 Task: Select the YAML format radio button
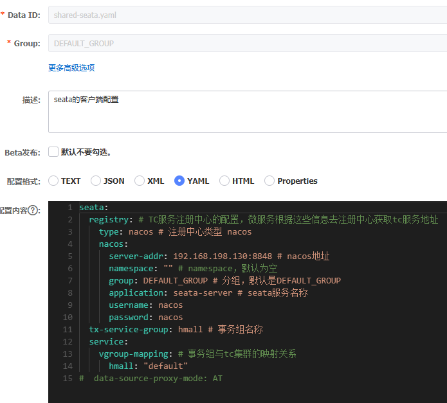tap(179, 181)
